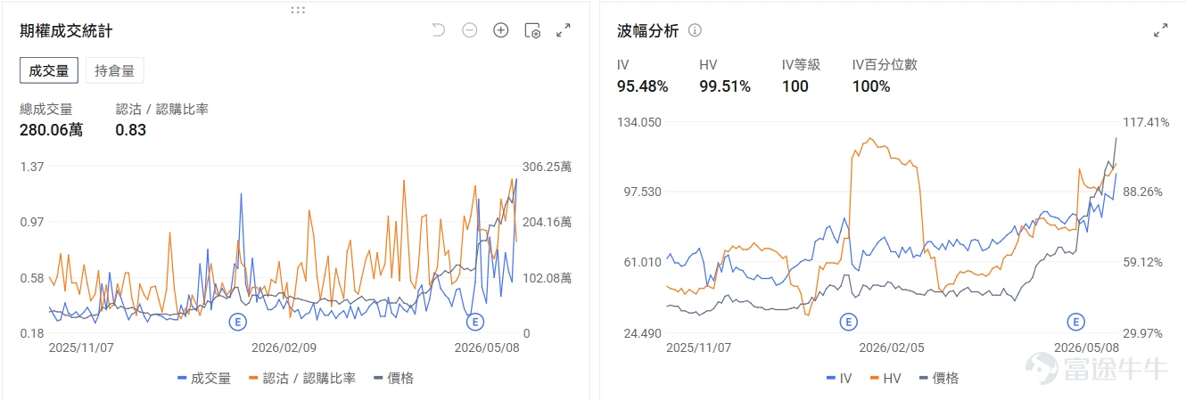Click the 88.26% axis label
Viewport: 1186px width, 401px height.
pyautogui.click(x=1142, y=192)
